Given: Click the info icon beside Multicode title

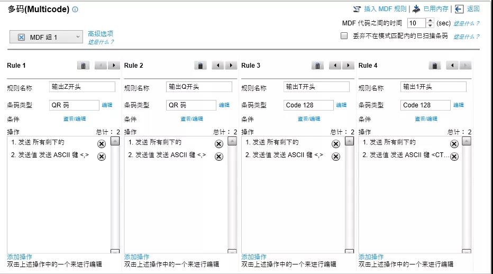Looking at the screenshot, I should (75, 10).
